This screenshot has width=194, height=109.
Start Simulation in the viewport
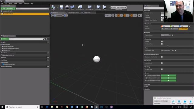tap(98, 8)
